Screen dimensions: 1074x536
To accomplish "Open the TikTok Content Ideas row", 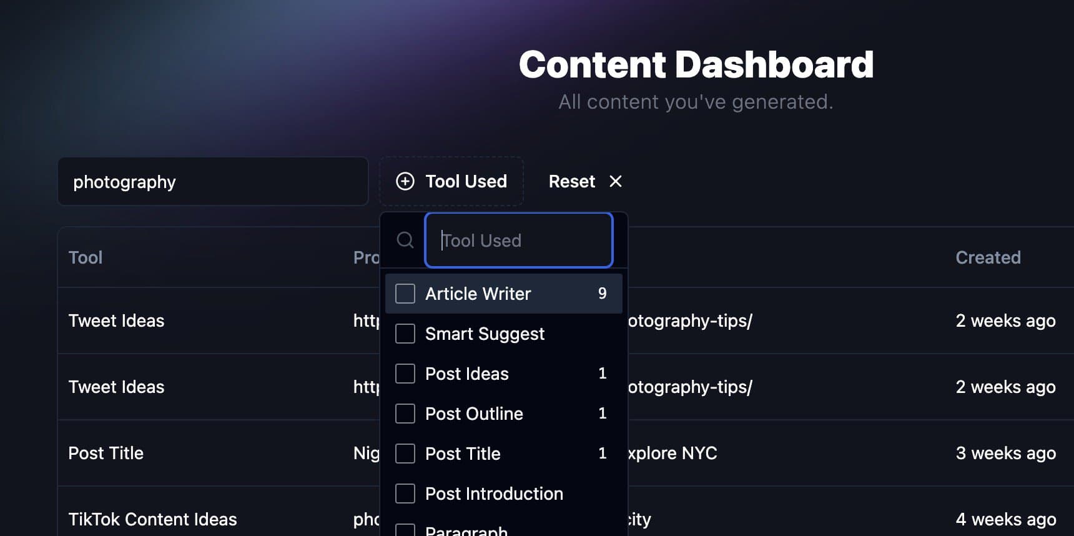I will [x=152, y=519].
